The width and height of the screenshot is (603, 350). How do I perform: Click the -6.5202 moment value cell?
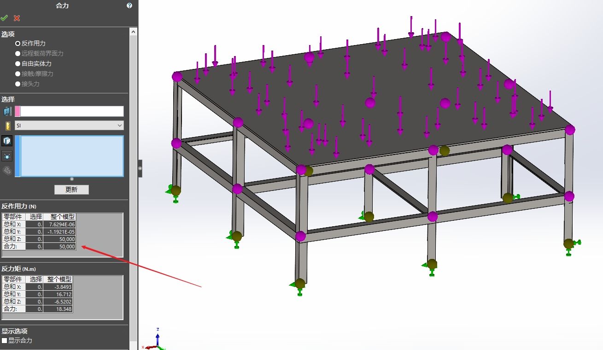coord(58,301)
